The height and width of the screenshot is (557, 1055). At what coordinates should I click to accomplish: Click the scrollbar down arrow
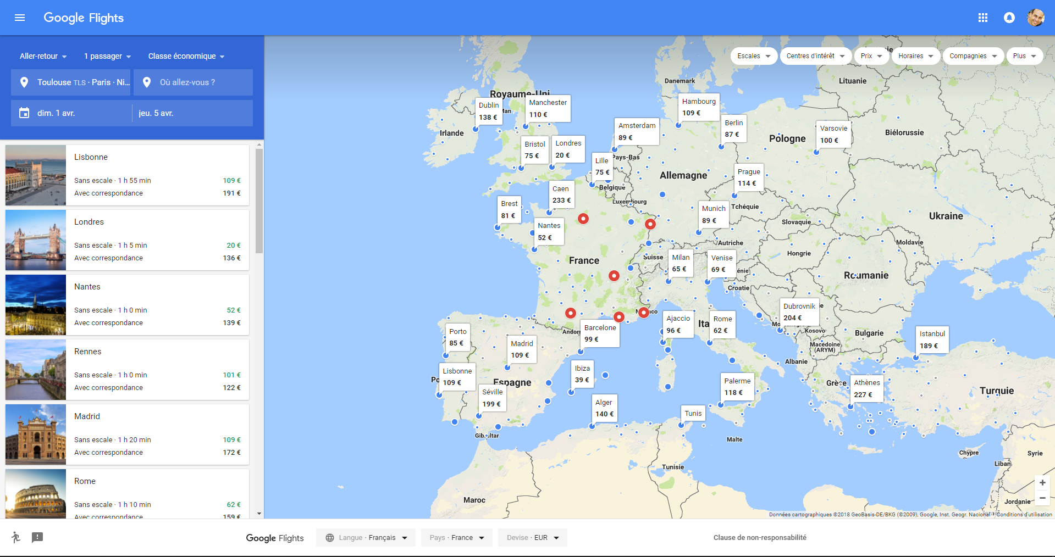coord(259,514)
